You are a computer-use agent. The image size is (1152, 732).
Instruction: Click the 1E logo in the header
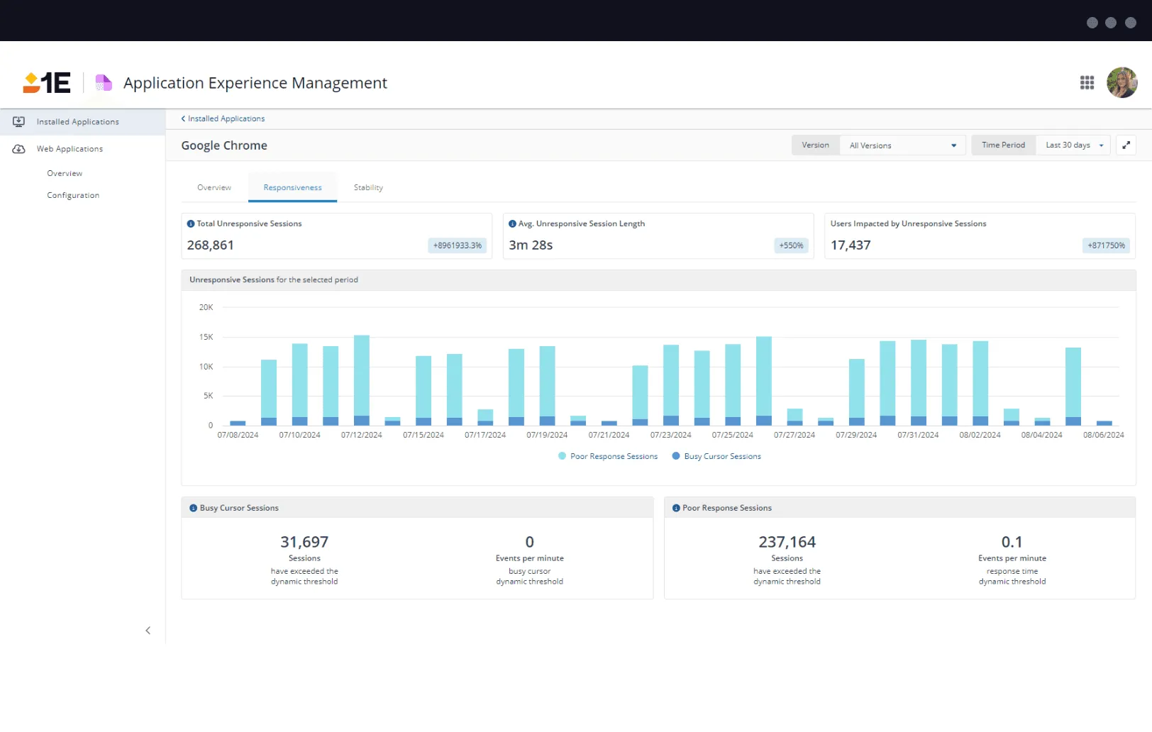tap(45, 83)
